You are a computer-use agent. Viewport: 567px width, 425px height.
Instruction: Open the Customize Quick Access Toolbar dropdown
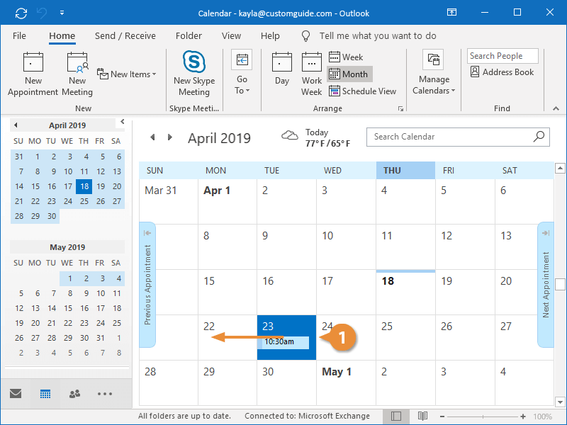click(62, 13)
